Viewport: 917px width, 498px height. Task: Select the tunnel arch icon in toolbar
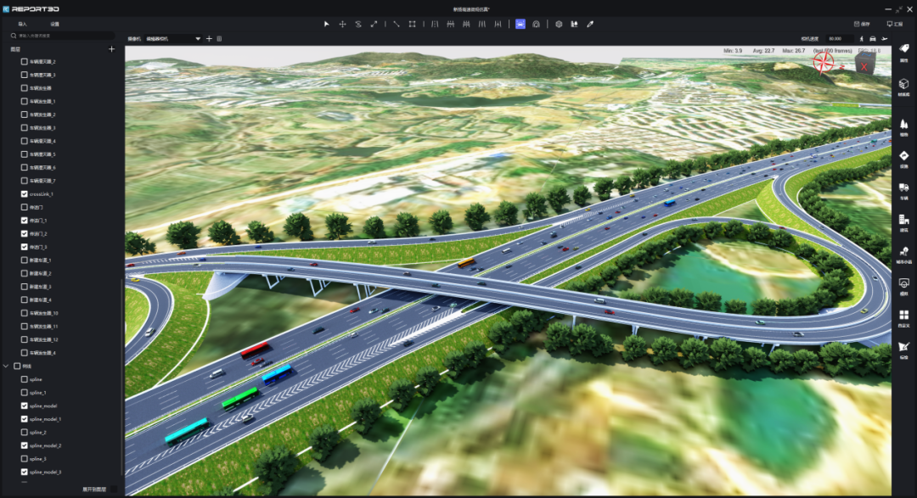pos(536,25)
